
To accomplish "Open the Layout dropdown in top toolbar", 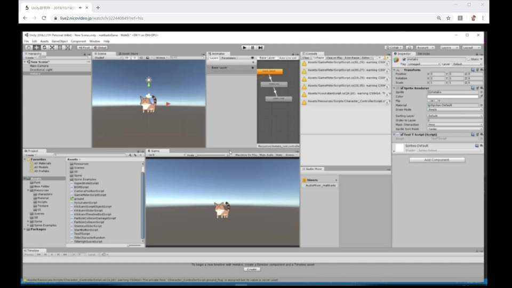I will pyautogui.click(x=471, y=47).
